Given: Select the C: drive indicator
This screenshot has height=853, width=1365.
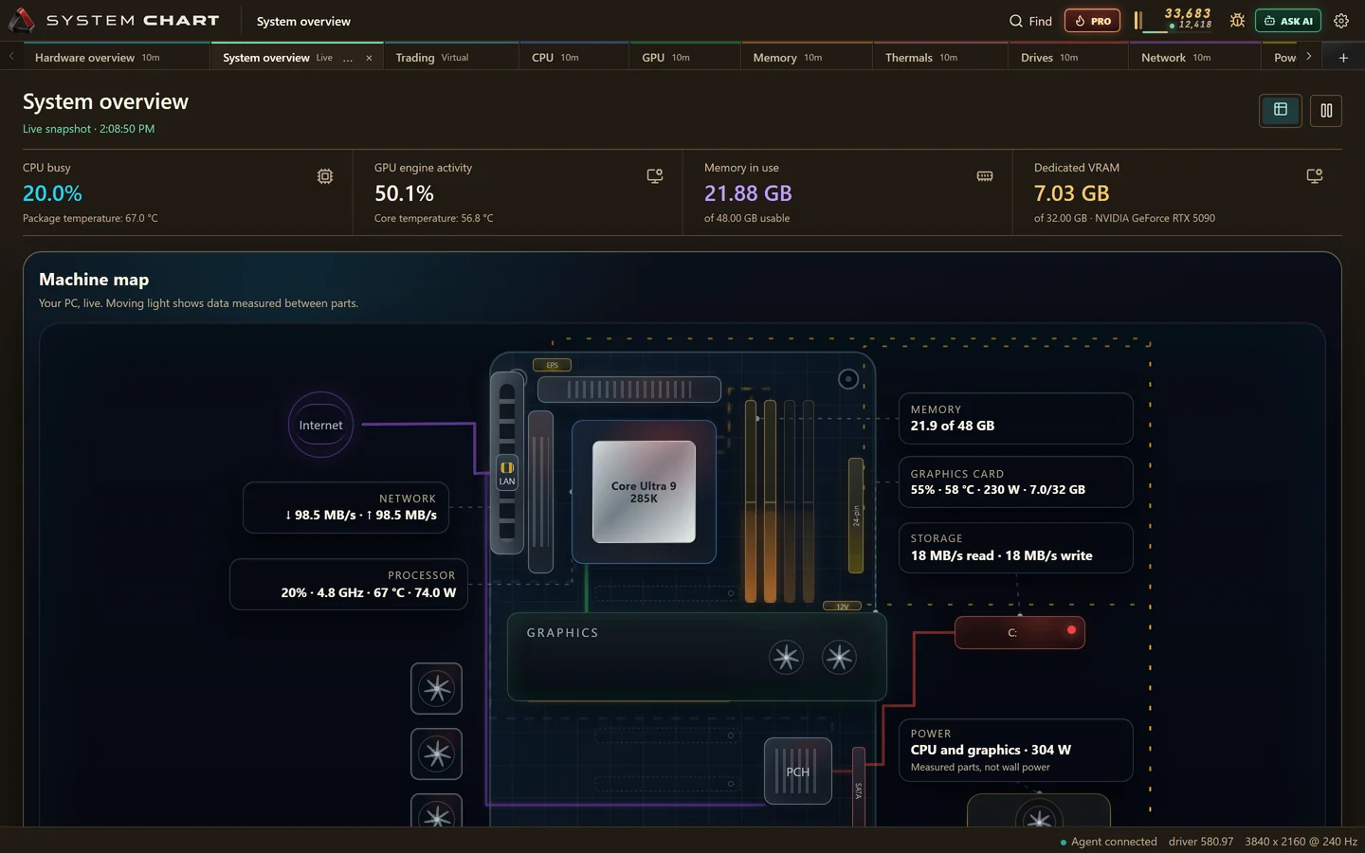Looking at the screenshot, I should [x=1020, y=632].
